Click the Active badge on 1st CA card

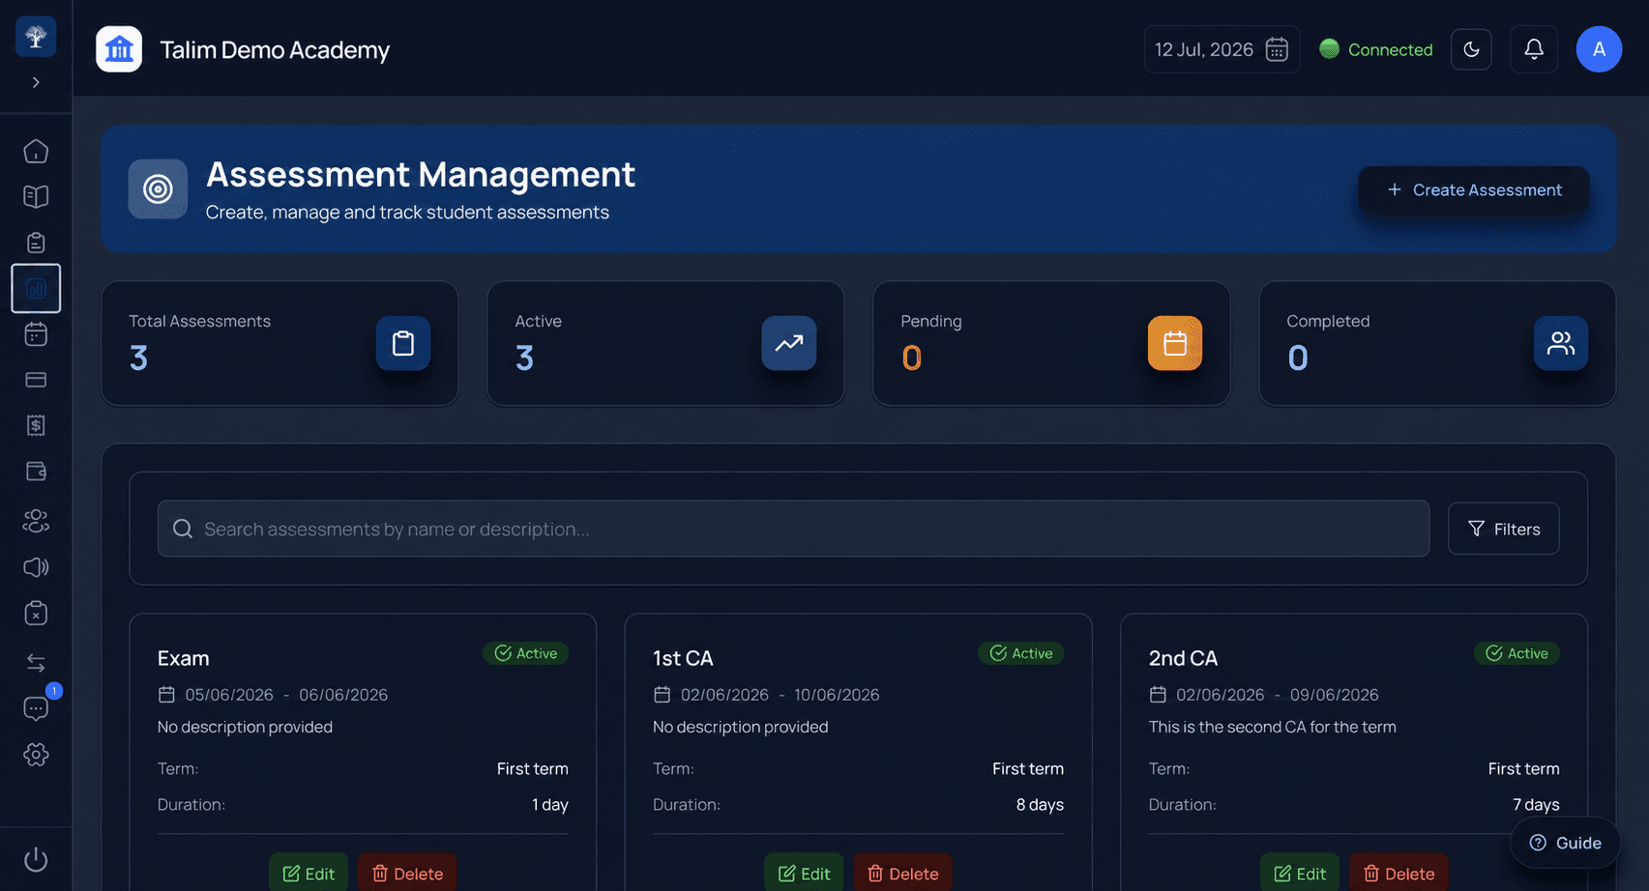pyautogui.click(x=1021, y=653)
